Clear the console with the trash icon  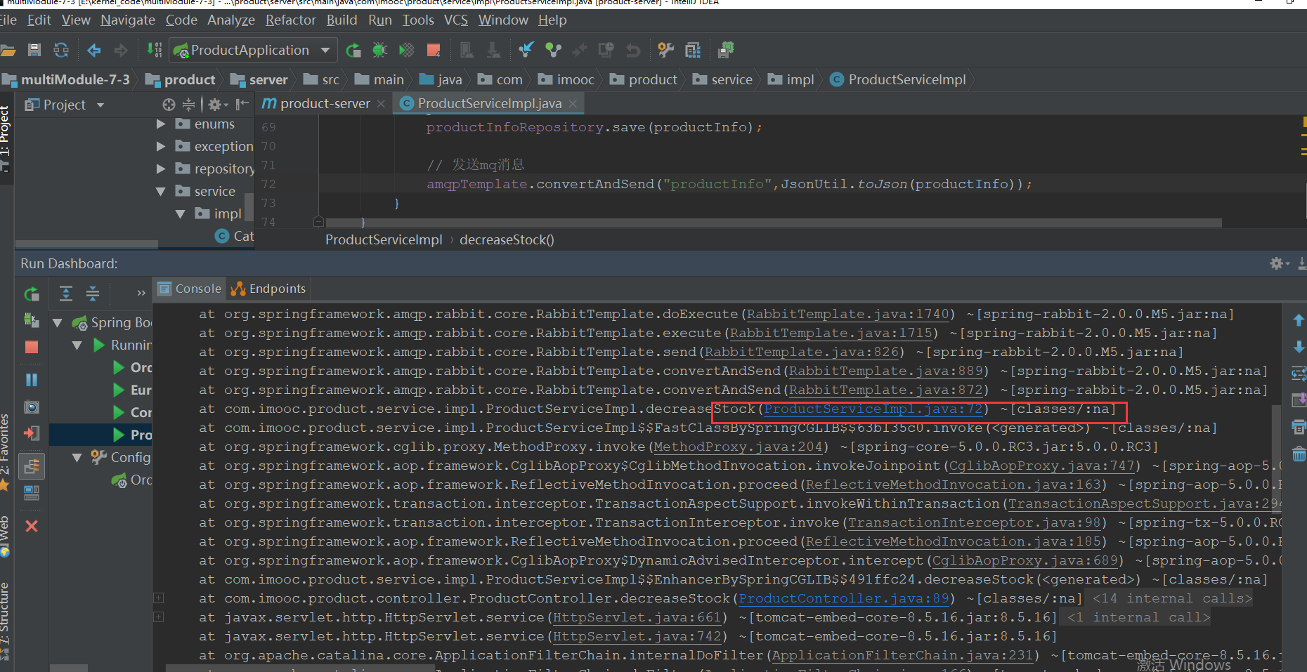point(1299,454)
